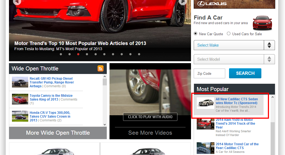Open 2014 Ram 1500 Truck of the Year link
The height and width of the screenshot is (155, 285).
pyautogui.click(x=235, y=124)
